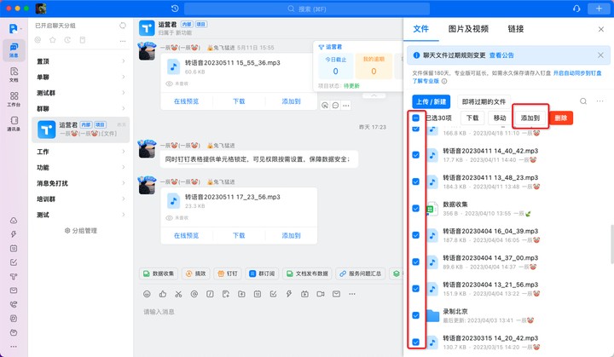Switch to the 图片及视频 tab
614x357 pixels.
(x=468, y=29)
